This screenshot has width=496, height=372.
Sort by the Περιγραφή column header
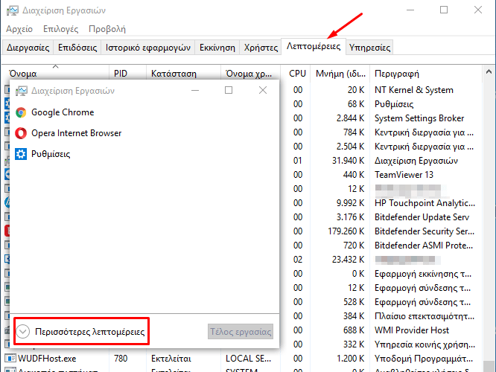pyautogui.click(x=426, y=74)
